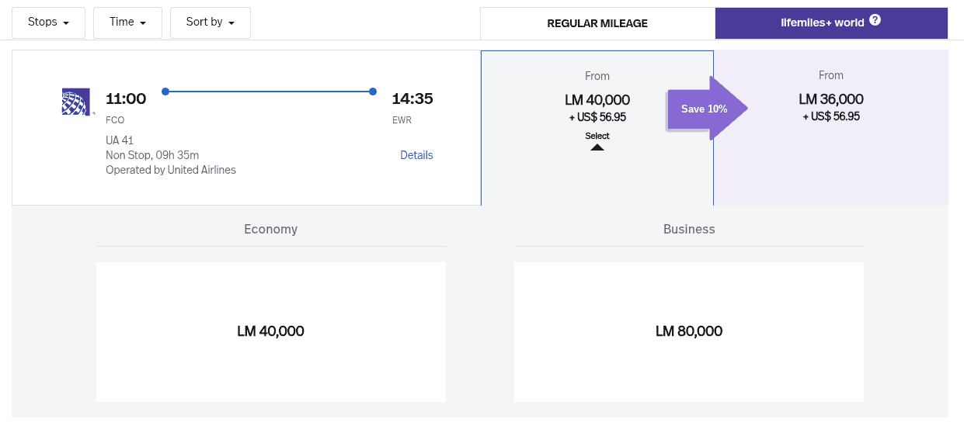The image size is (964, 429).
Task: Click the purple Save 10% arrow
Action: [705, 109]
